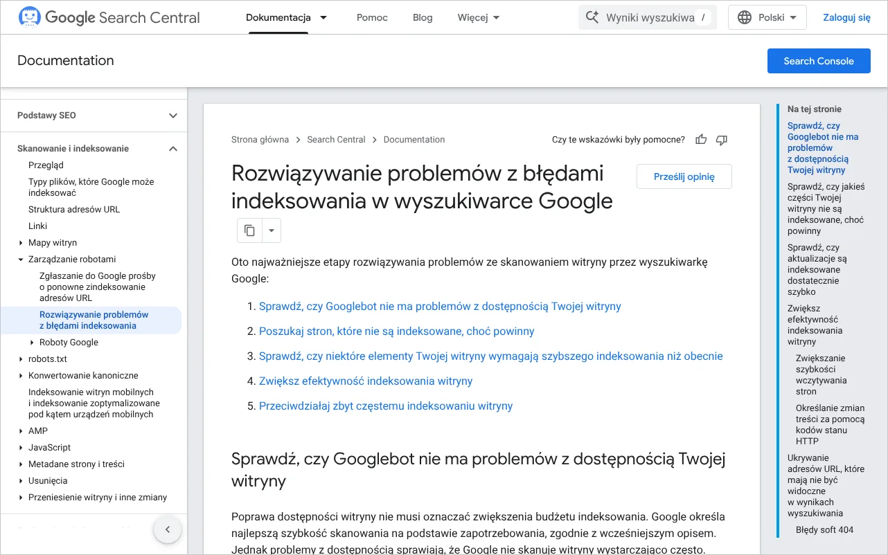The image size is (888, 555).
Task: Copy page using the copy icon
Action: click(x=250, y=230)
